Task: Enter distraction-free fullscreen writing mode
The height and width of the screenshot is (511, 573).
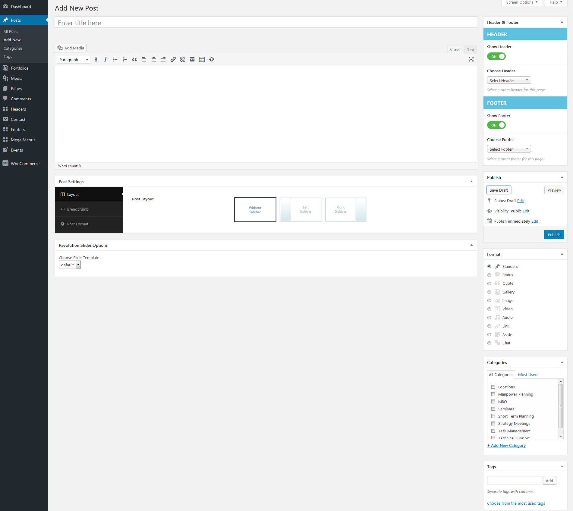Action: 471,59
